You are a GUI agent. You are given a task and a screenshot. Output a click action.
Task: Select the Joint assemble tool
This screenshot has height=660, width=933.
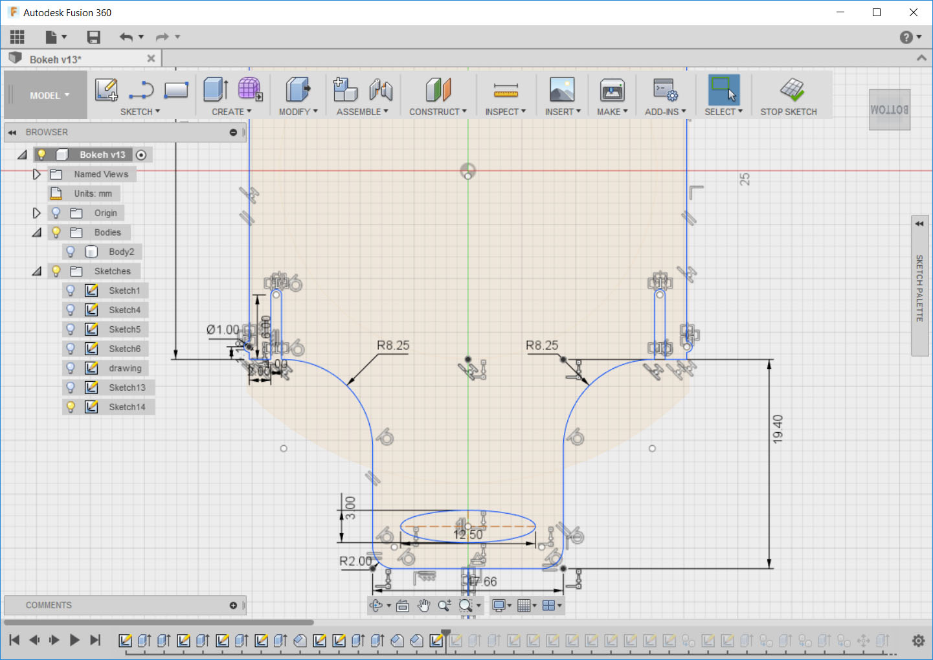(x=381, y=90)
